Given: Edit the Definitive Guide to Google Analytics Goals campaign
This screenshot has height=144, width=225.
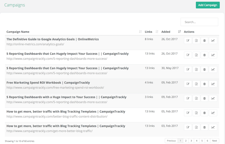Looking at the screenshot, I should (x=188, y=40).
